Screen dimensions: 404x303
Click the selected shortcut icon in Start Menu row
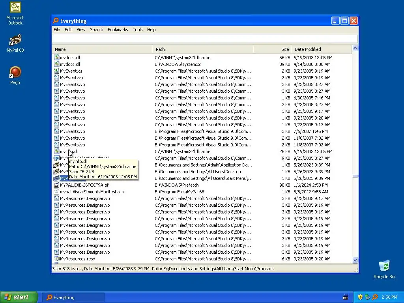point(56,178)
